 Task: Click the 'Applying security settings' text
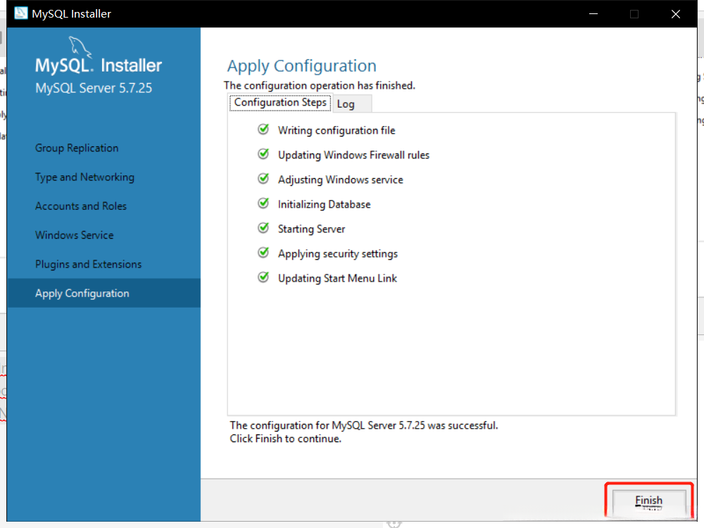pos(338,254)
